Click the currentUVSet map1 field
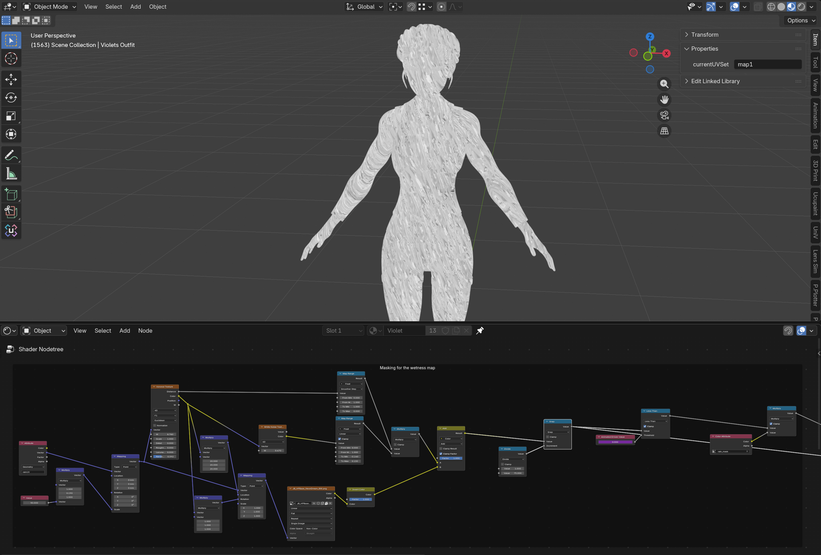The image size is (821, 555). pyautogui.click(x=767, y=64)
